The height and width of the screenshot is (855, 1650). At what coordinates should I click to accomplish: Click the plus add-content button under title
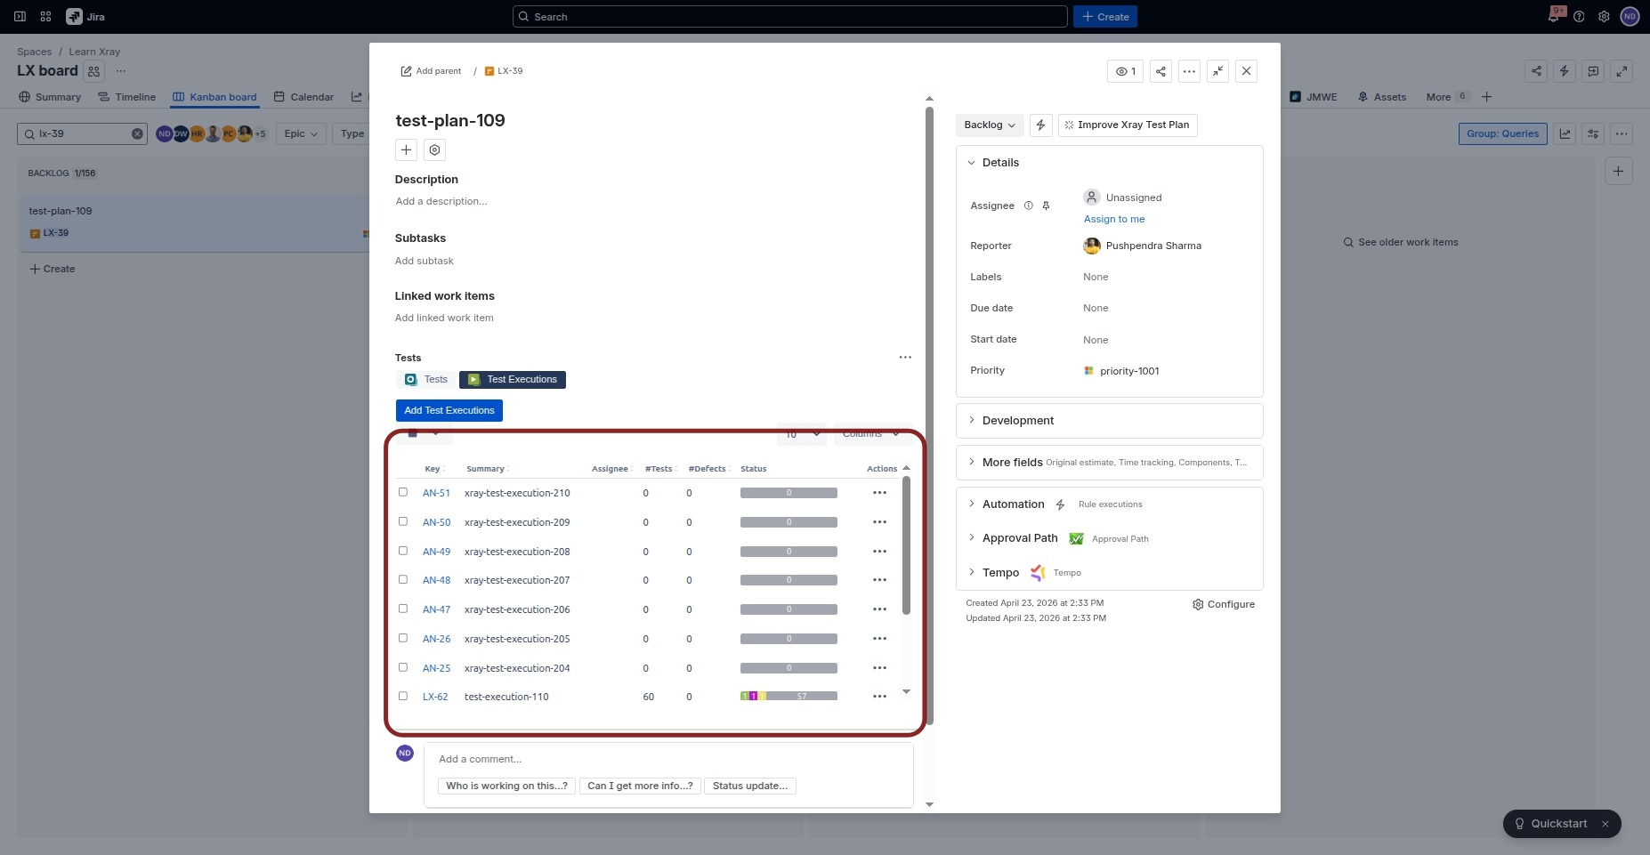pos(406,149)
